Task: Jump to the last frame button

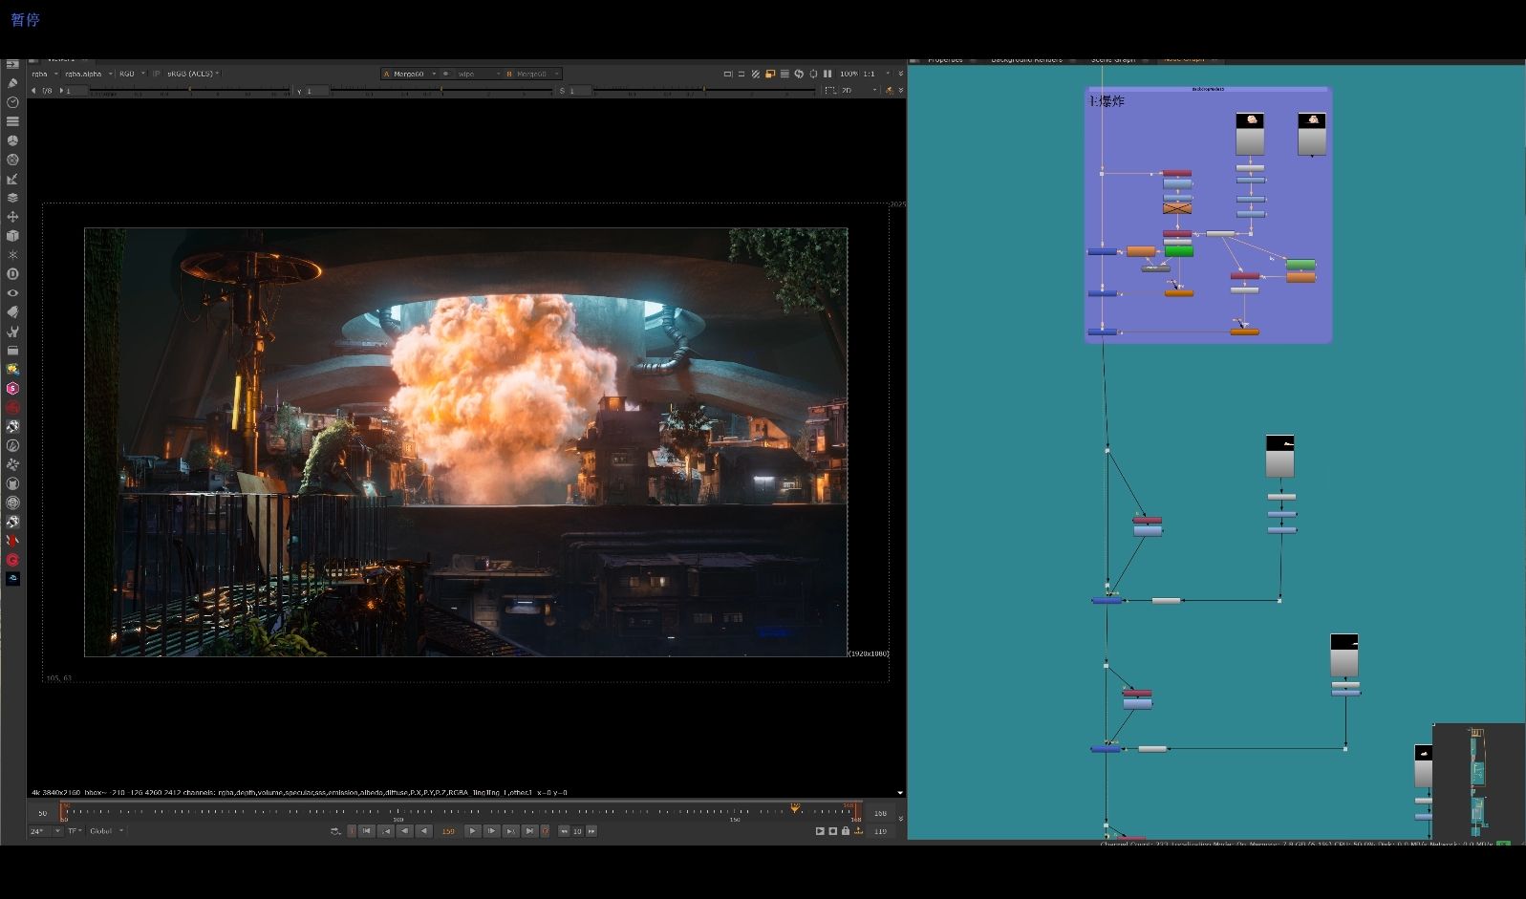Action: (x=529, y=831)
